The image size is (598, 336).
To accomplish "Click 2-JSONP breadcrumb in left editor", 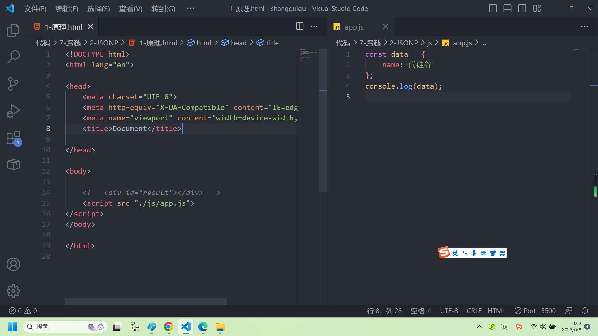I will (104, 43).
